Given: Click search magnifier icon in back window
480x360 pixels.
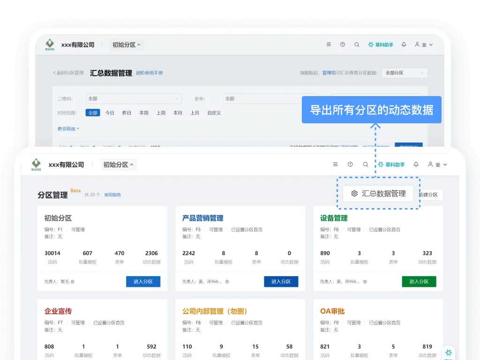Looking at the screenshot, I should pyautogui.click(x=357, y=45).
